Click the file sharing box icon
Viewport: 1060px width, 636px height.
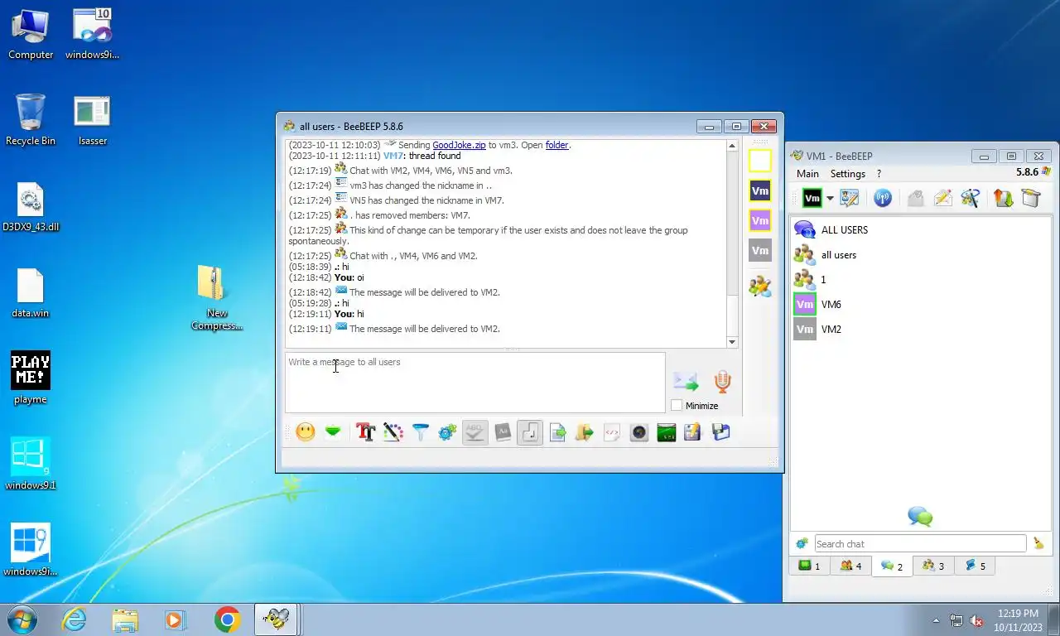click(x=1031, y=198)
